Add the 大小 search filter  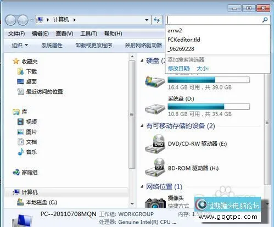click(x=203, y=69)
